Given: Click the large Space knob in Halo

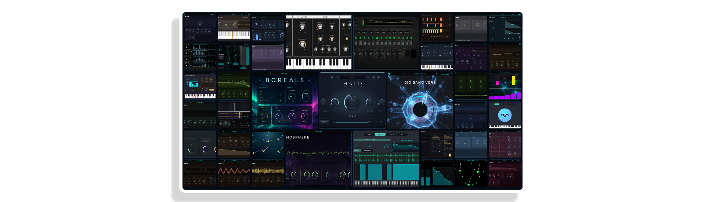Looking at the screenshot, I should 352,102.
